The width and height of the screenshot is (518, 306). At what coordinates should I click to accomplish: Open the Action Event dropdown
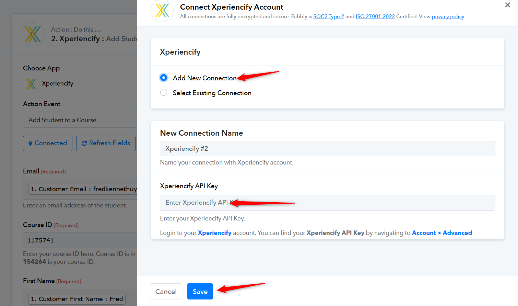[81, 120]
